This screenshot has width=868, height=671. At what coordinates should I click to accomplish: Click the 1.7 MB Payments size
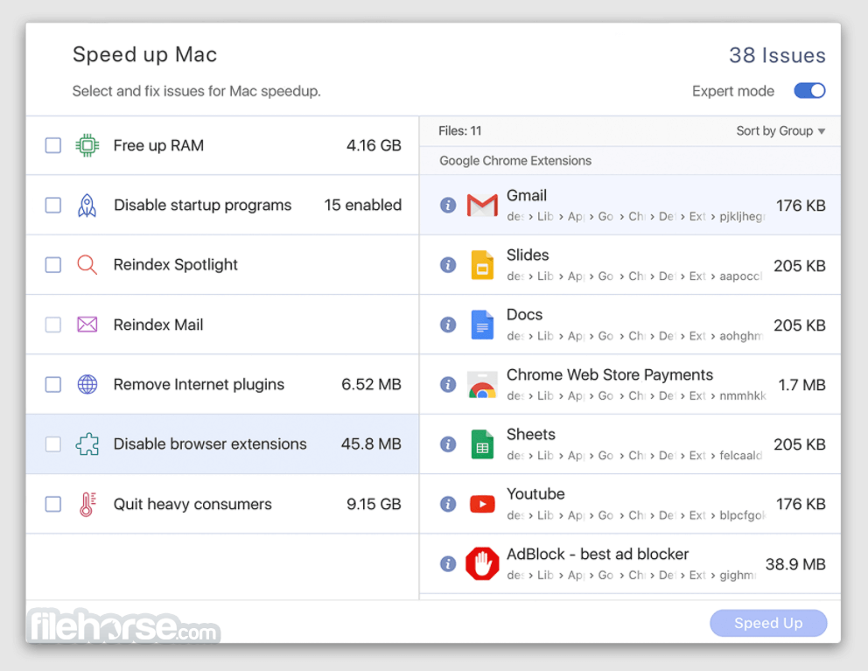pos(802,385)
